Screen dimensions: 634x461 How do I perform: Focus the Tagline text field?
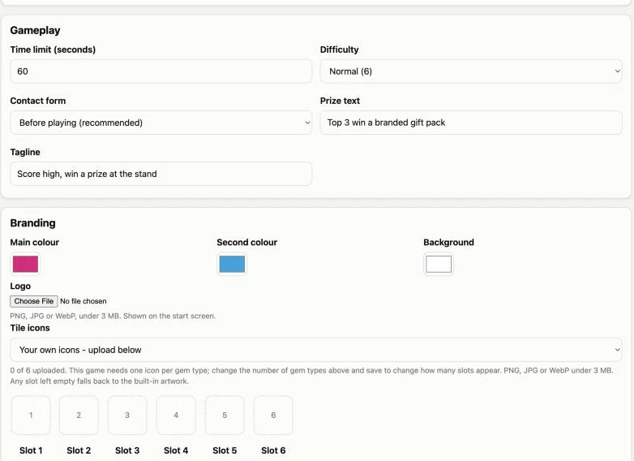click(x=161, y=174)
